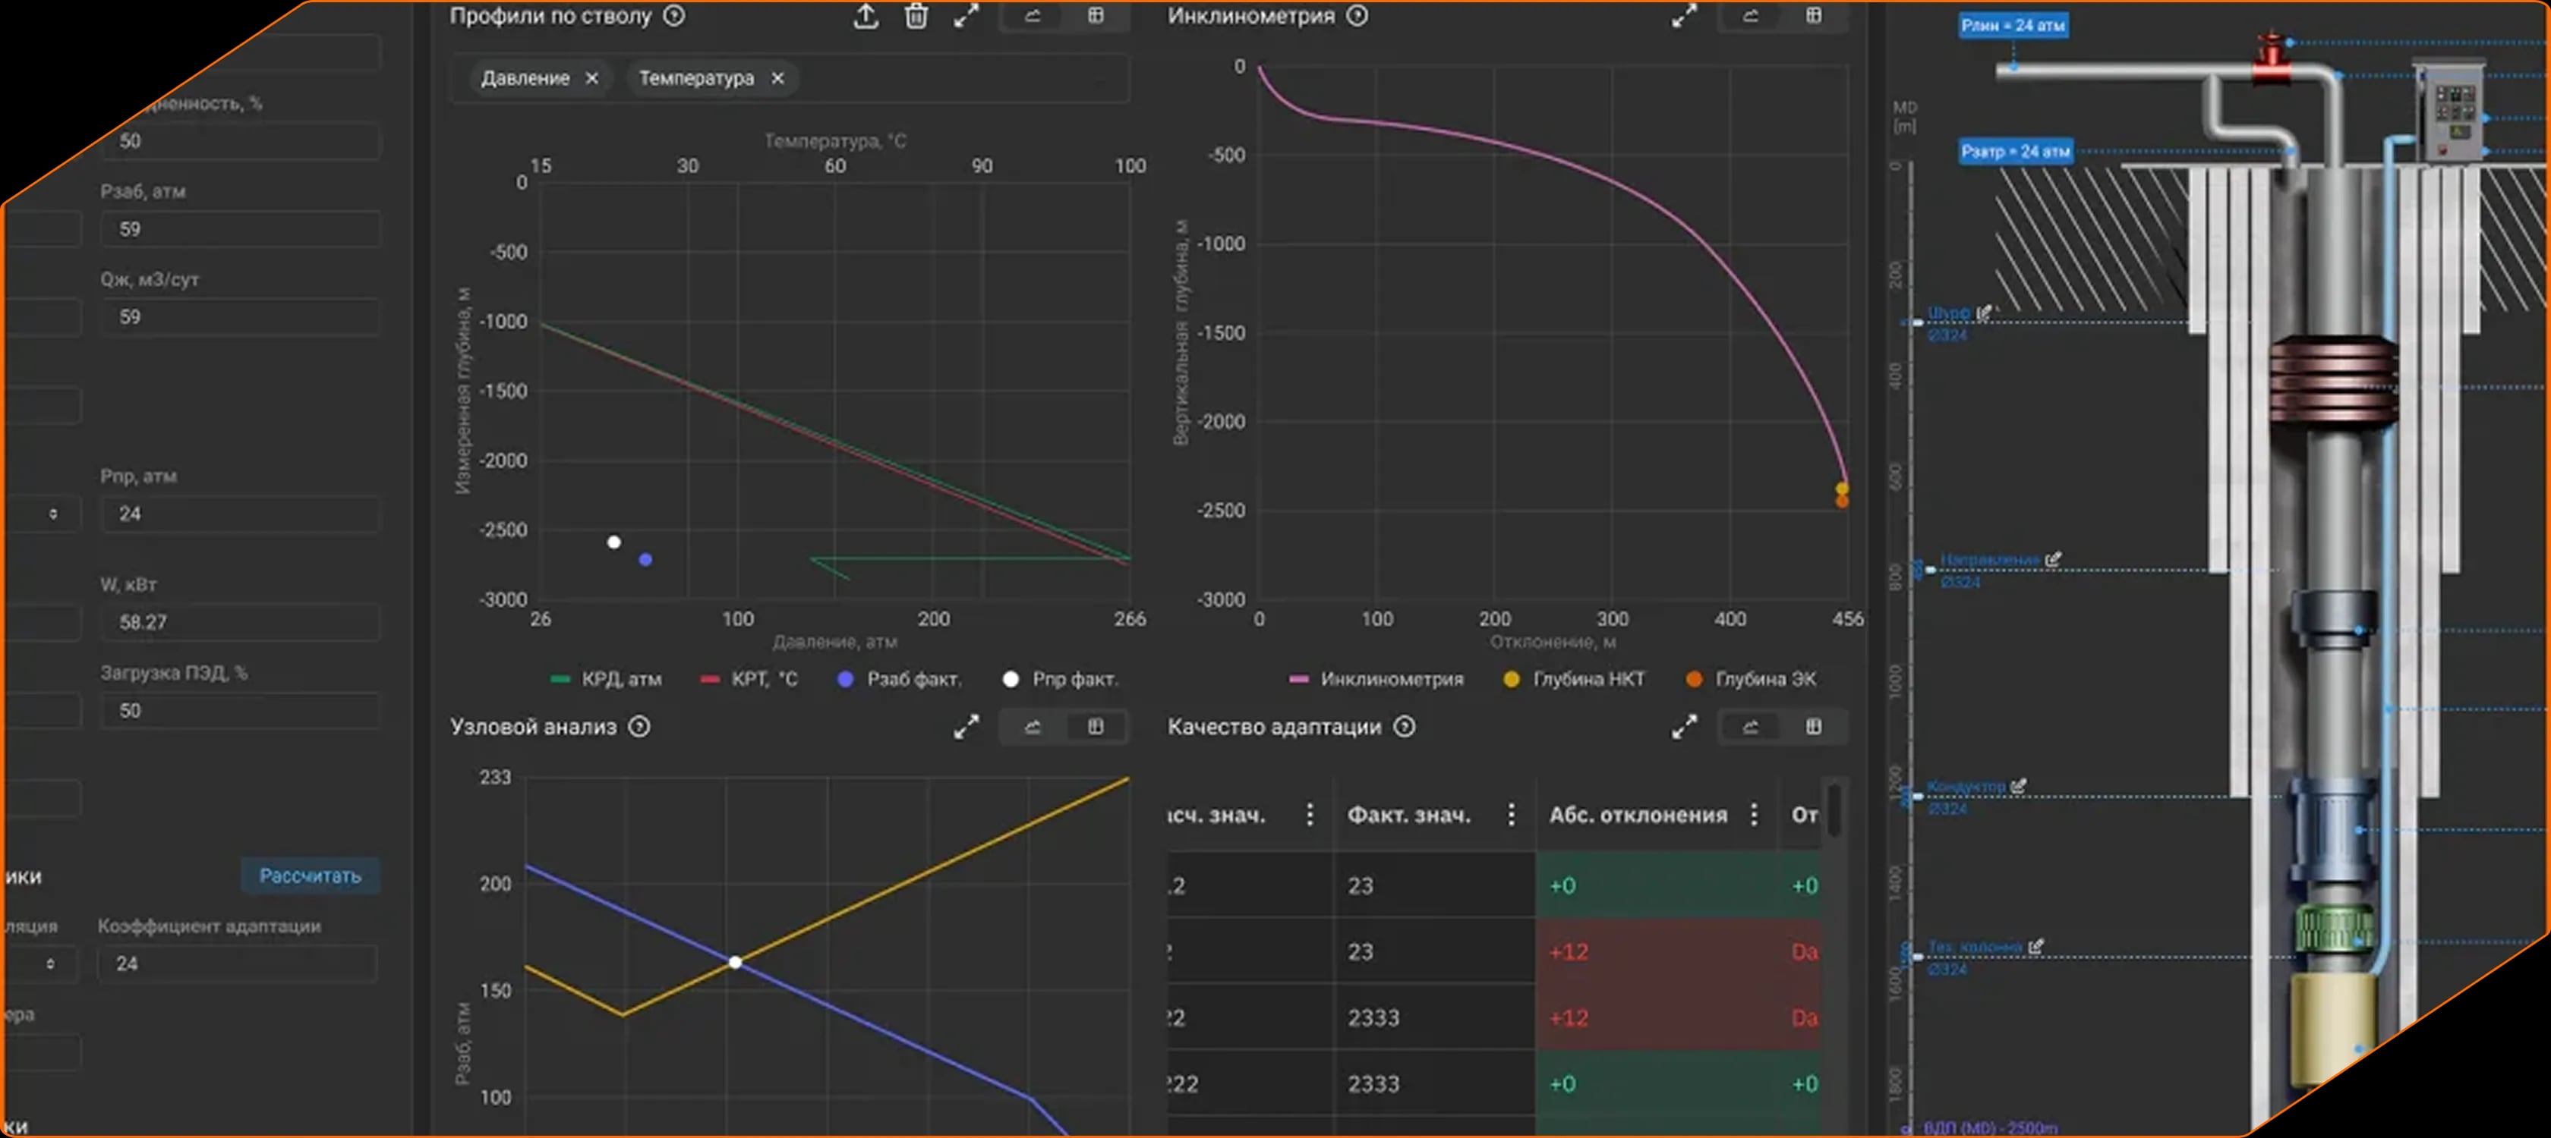Toggle Инклинометрия series in legend
Image resolution: width=2551 pixels, height=1138 pixels.
click(x=1376, y=680)
